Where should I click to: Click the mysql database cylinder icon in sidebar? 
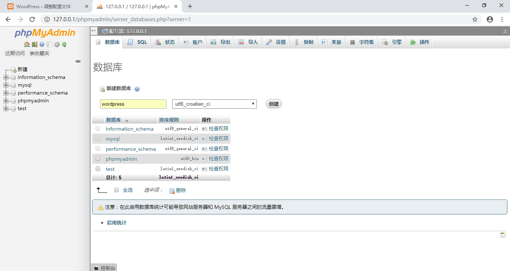pos(14,85)
